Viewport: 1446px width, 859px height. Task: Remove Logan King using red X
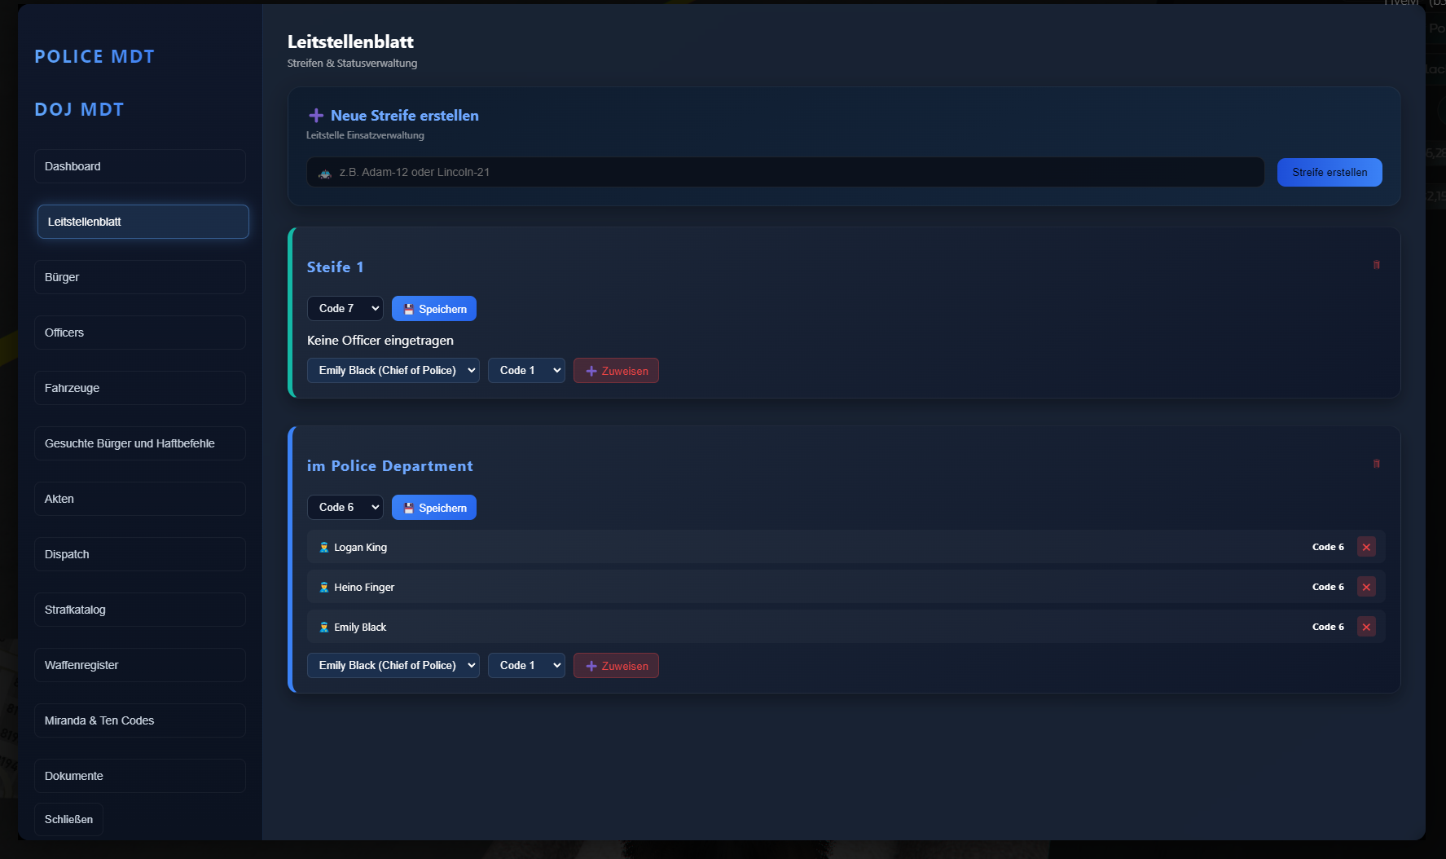click(1366, 547)
